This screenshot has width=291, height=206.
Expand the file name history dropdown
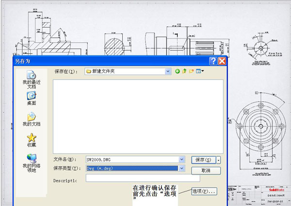tap(182, 159)
